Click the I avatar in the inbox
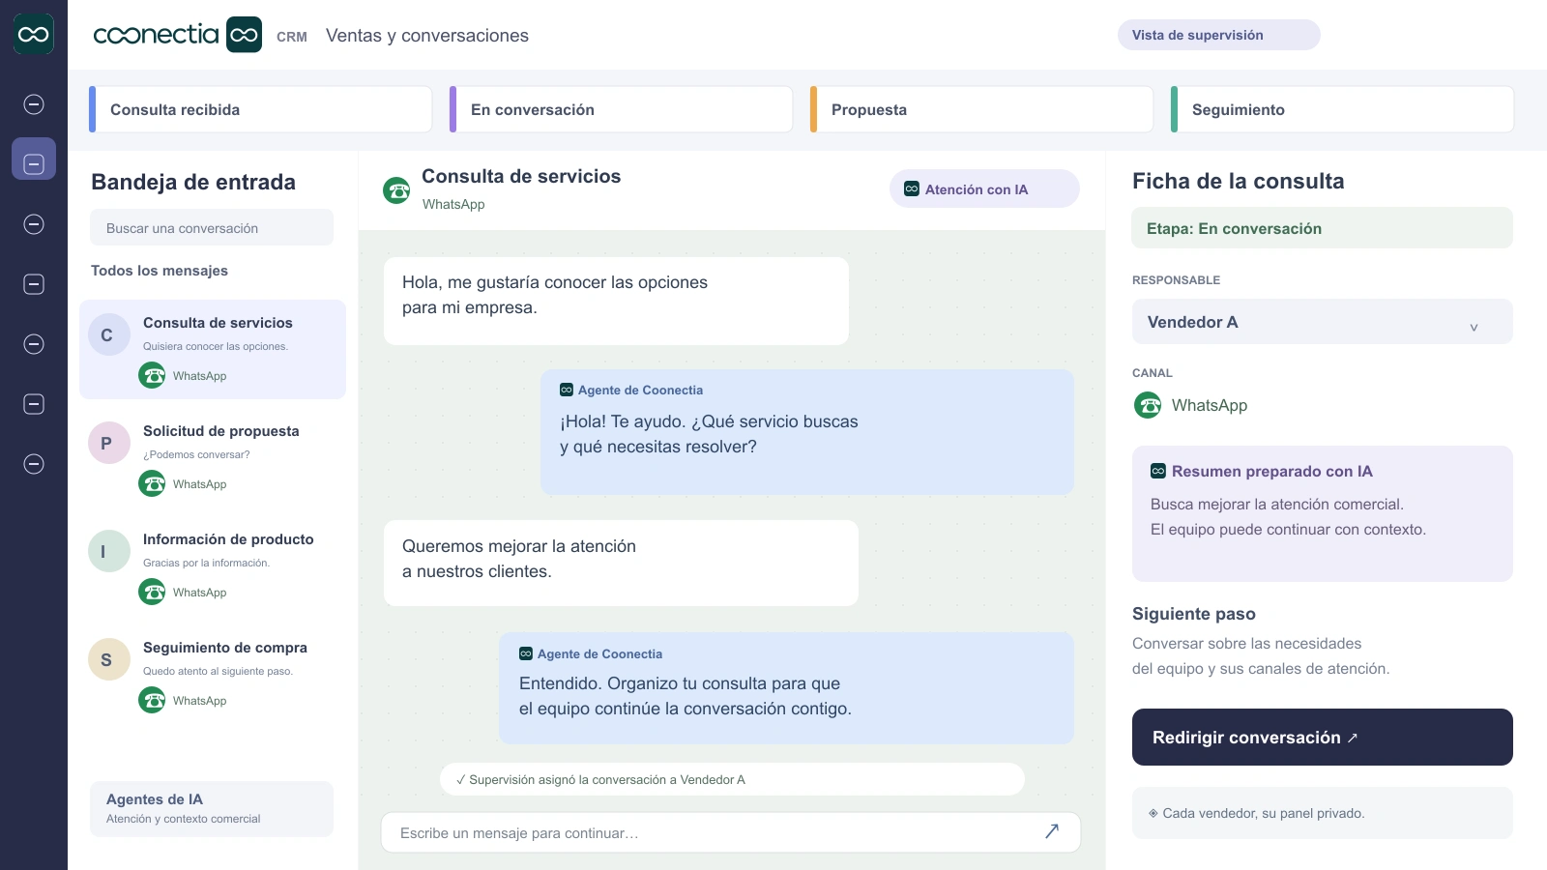 tap(108, 551)
